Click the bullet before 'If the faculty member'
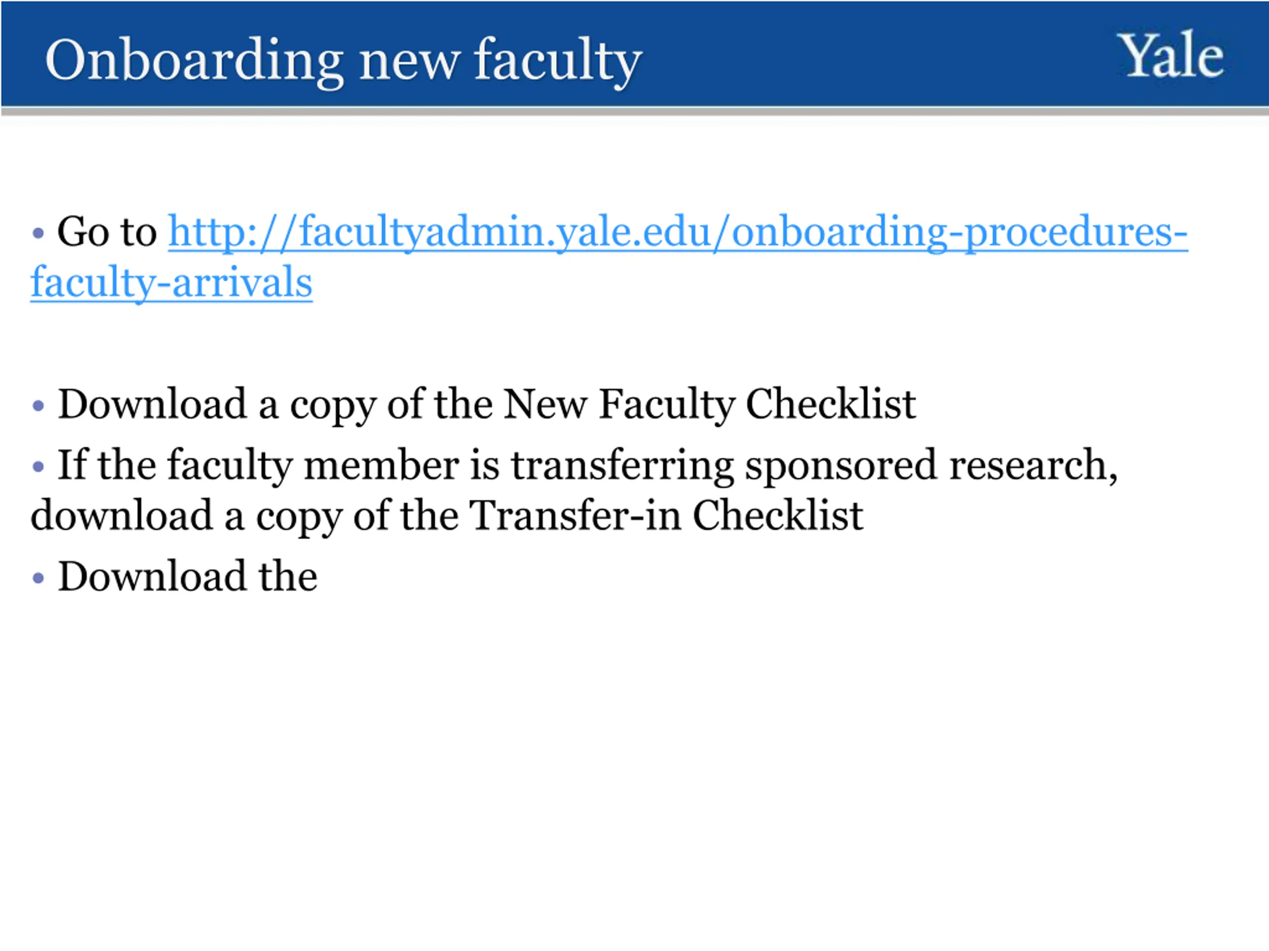Screen dimensions: 1269x951 pyautogui.click(x=39, y=467)
